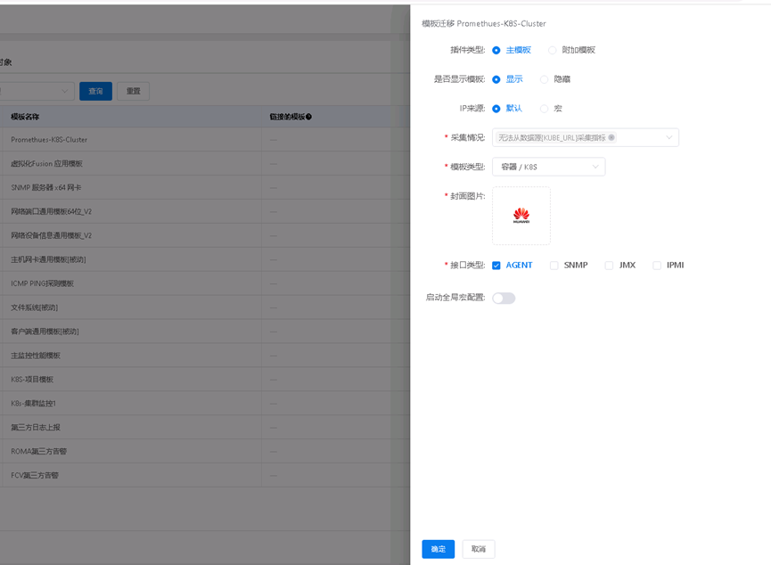Image resolution: width=771 pixels, height=565 pixels.
Task: Select the K8s-集群监控1 row
Action: tap(204, 403)
